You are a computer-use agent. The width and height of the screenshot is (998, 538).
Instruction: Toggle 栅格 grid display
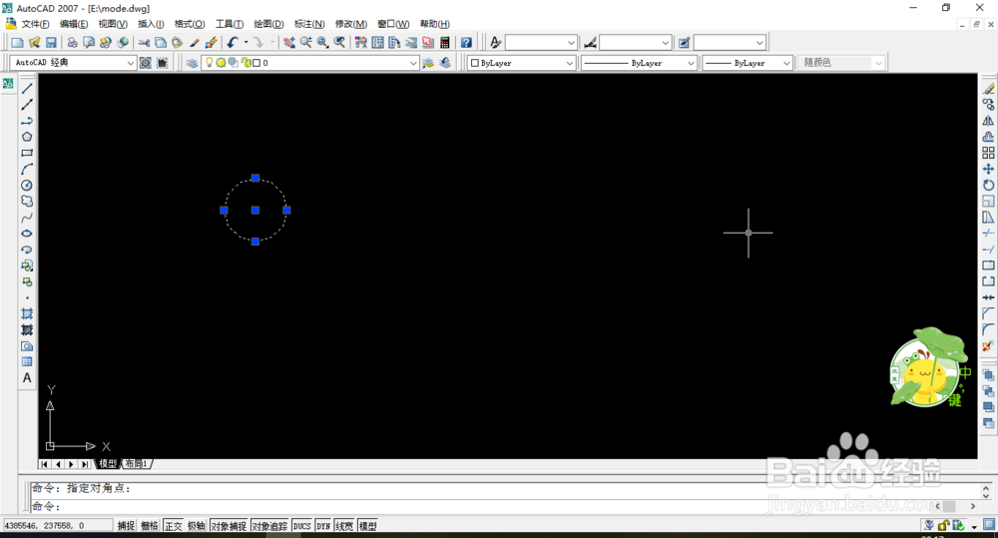tap(150, 526)
